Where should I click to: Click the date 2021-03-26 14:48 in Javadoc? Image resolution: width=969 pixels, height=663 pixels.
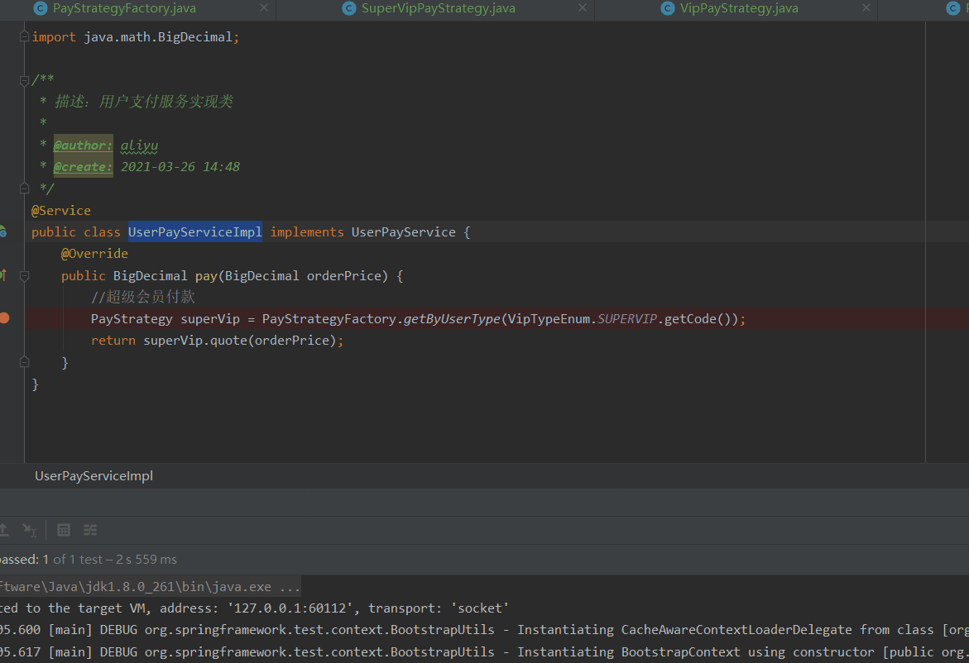[180, 167]
